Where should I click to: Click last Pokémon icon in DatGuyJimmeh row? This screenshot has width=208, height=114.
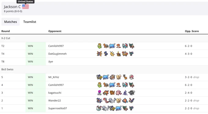[131, 54]
